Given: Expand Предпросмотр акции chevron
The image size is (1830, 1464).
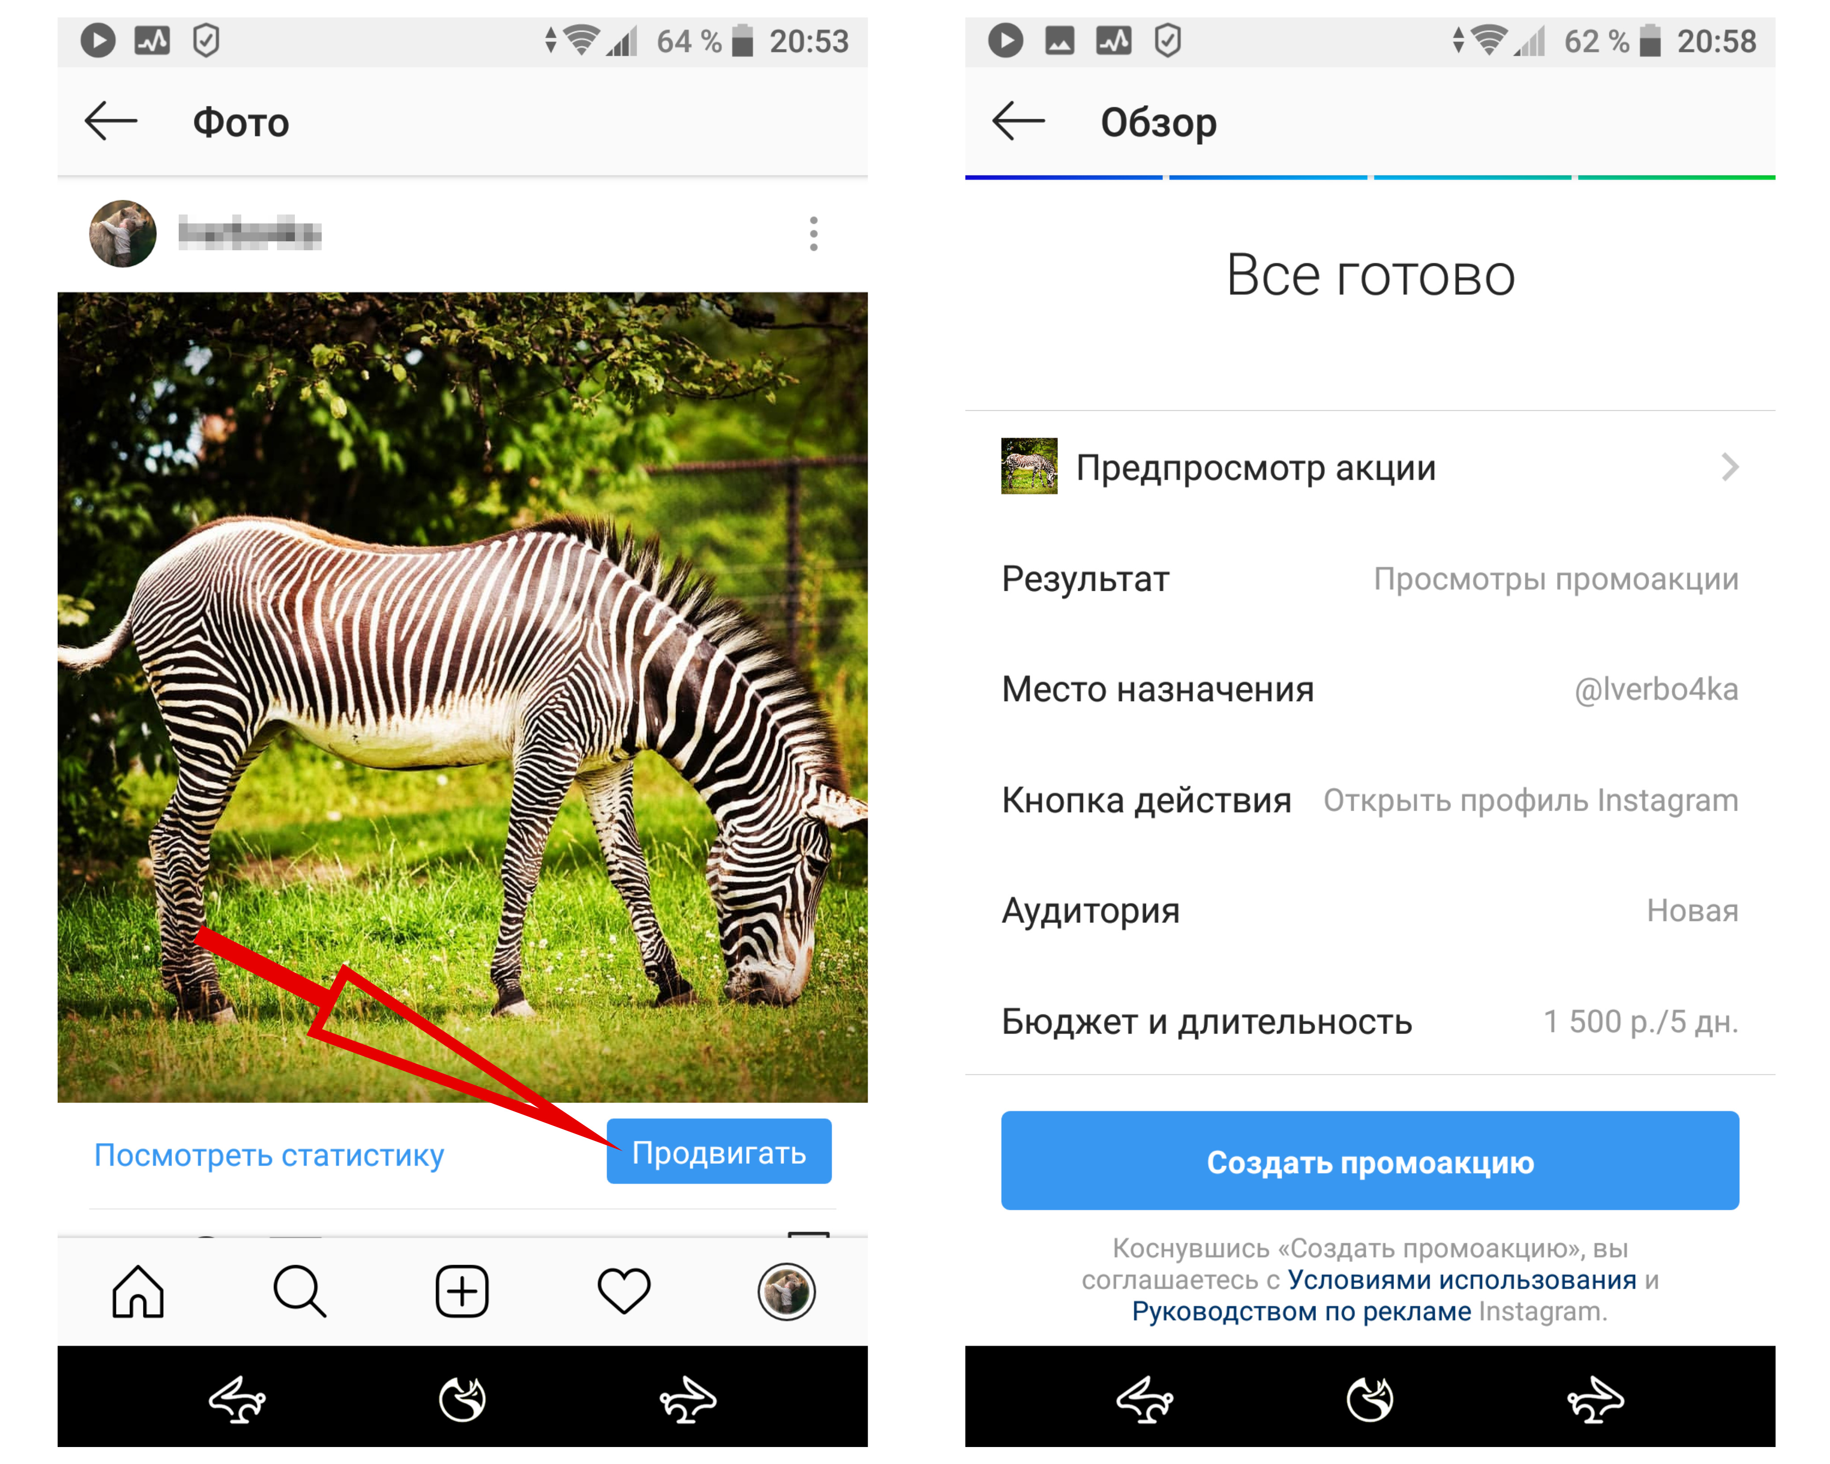Looking at the screenshot, I should 1730,467.
